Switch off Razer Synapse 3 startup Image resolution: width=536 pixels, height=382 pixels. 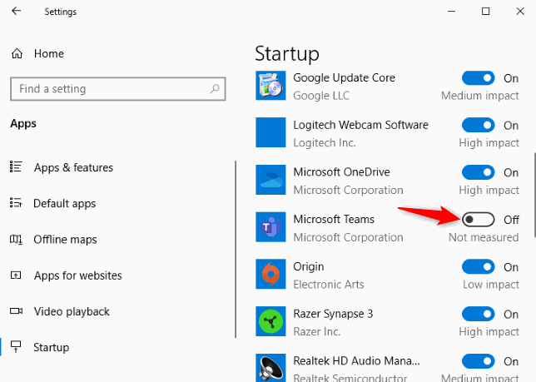coord(479,315)
